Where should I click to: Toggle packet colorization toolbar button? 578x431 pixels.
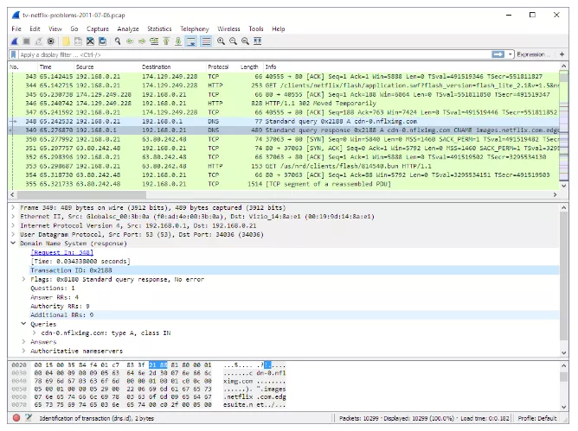click(205, 41)
